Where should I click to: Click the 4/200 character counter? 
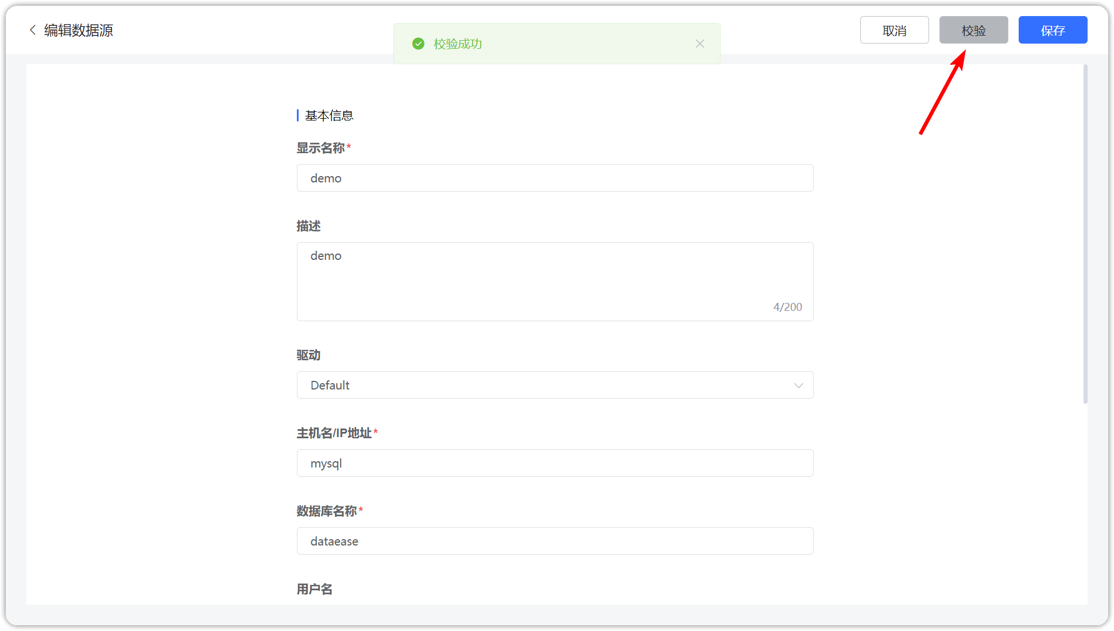point(787,306)
